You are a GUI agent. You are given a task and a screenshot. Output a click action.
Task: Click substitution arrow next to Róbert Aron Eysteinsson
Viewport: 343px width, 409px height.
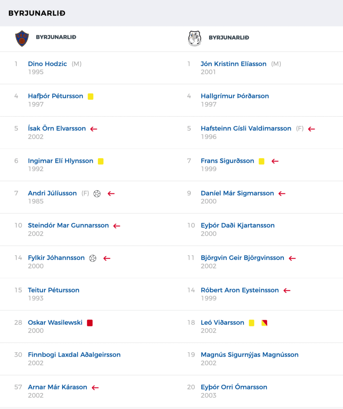pos(287,291)
